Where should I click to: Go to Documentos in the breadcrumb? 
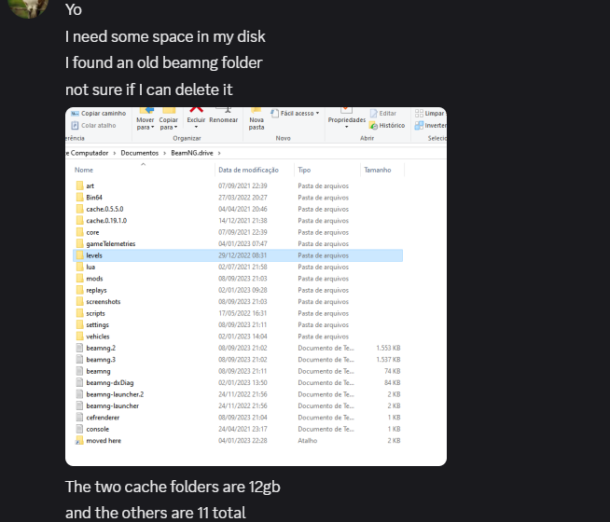point(139,153)
